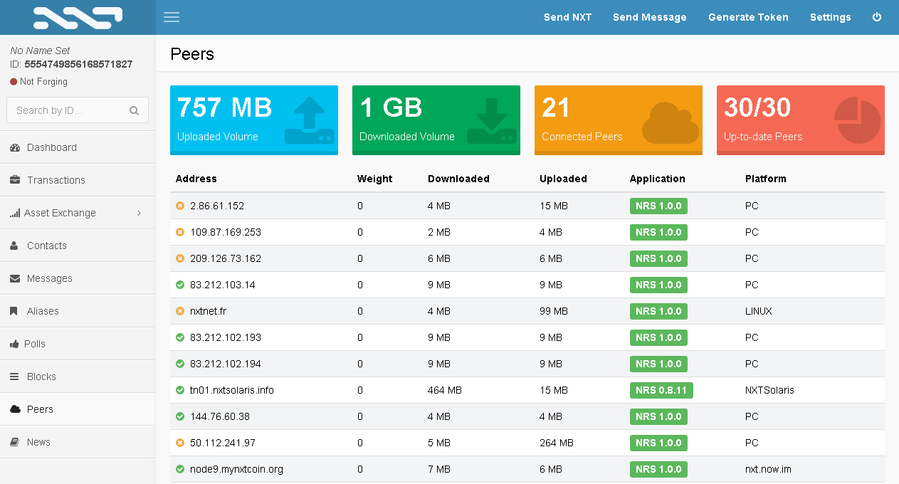Go to Transactions in sidebar
The image size is (899, 484).
56,180
